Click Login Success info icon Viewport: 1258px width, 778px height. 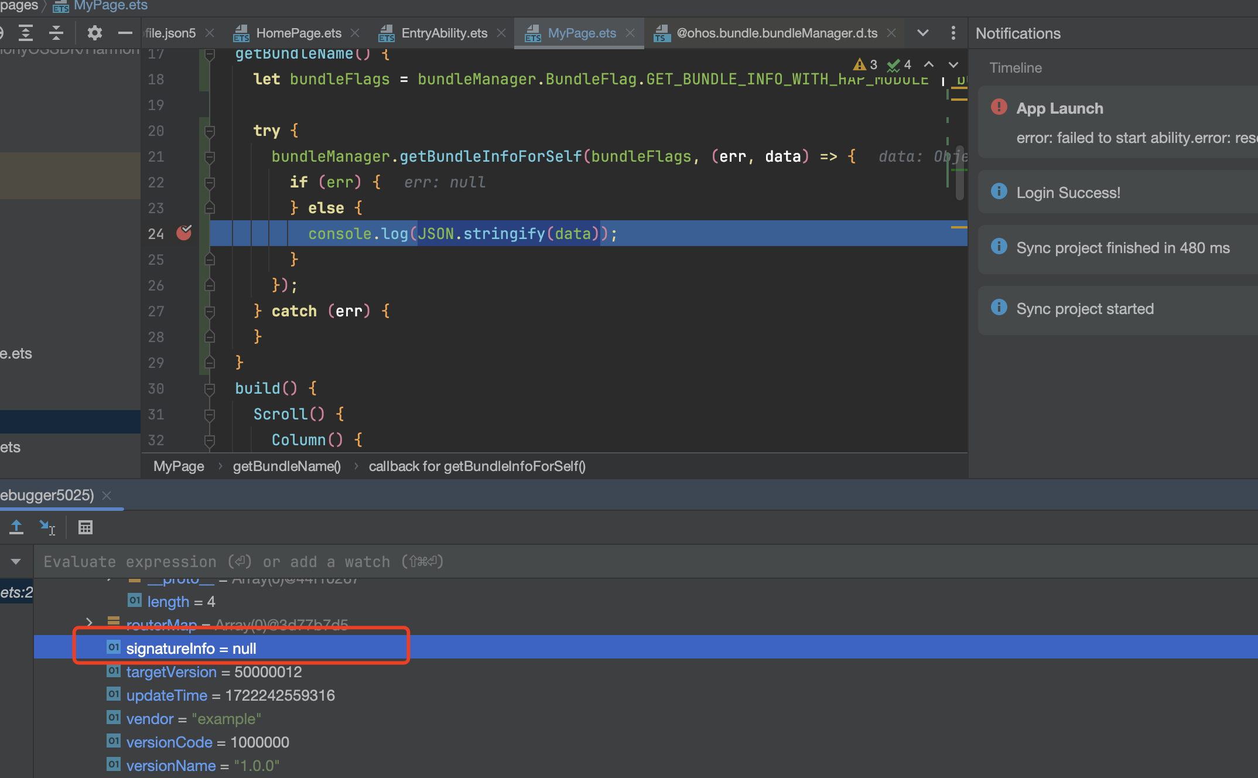click(x=999, y=192)
